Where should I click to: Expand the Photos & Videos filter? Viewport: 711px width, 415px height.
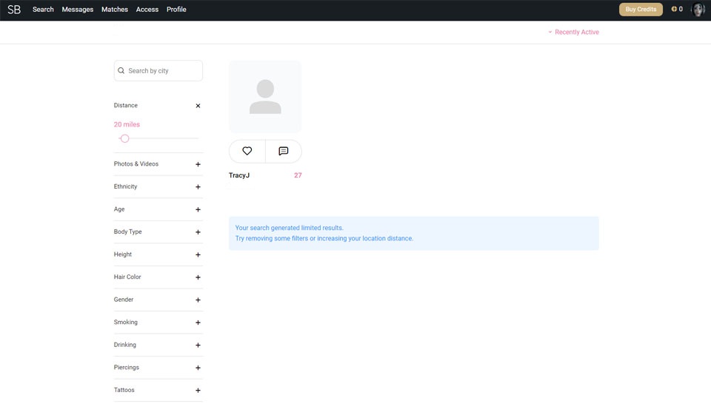tap(198, 164)
